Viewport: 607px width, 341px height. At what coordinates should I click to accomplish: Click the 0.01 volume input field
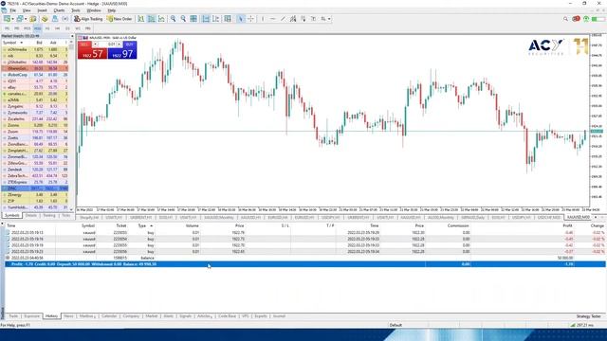(108, 45)
